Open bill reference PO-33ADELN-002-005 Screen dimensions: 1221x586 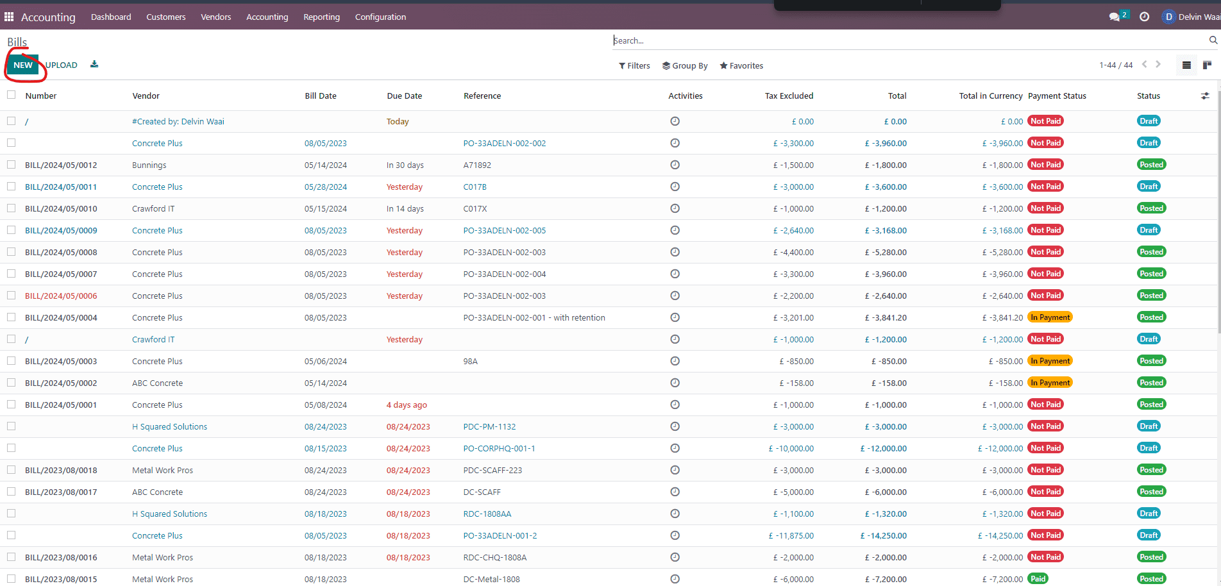pyautogui.click(x=504, y=230)
